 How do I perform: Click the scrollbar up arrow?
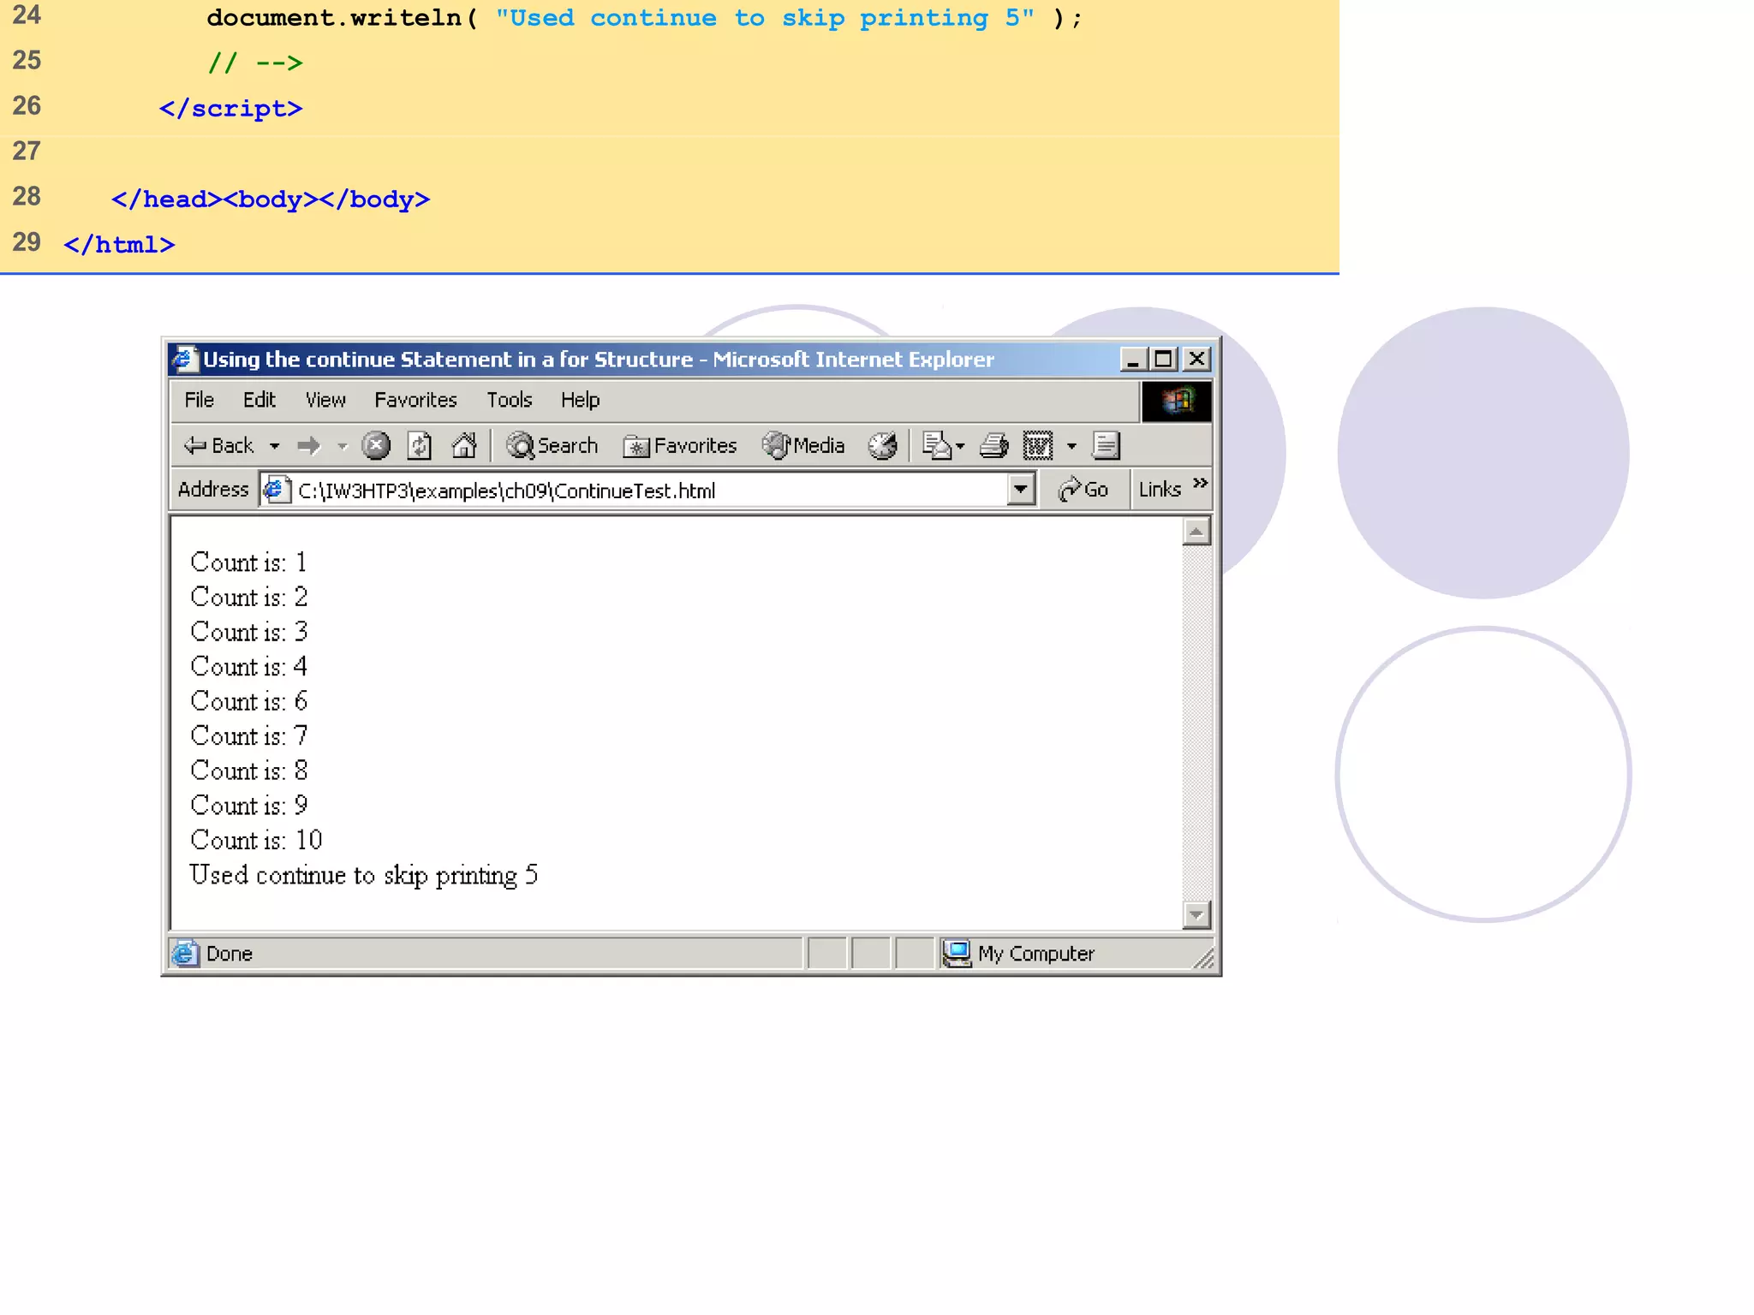click(x=1196, y=532)
